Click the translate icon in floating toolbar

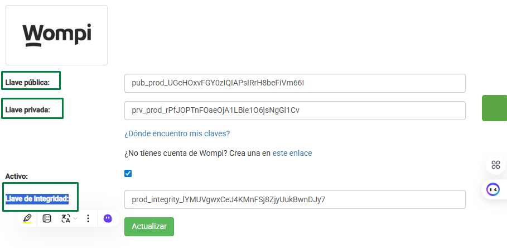tap(66, 218)
